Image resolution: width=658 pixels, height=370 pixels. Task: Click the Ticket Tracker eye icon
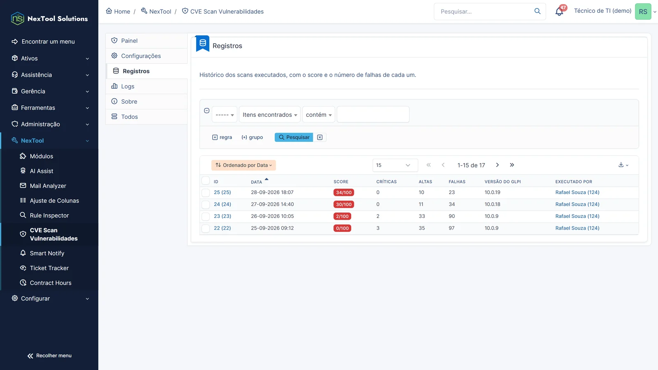23,268
